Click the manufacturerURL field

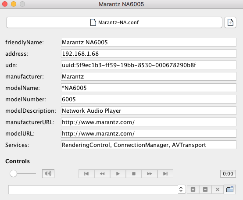(148, 122)
